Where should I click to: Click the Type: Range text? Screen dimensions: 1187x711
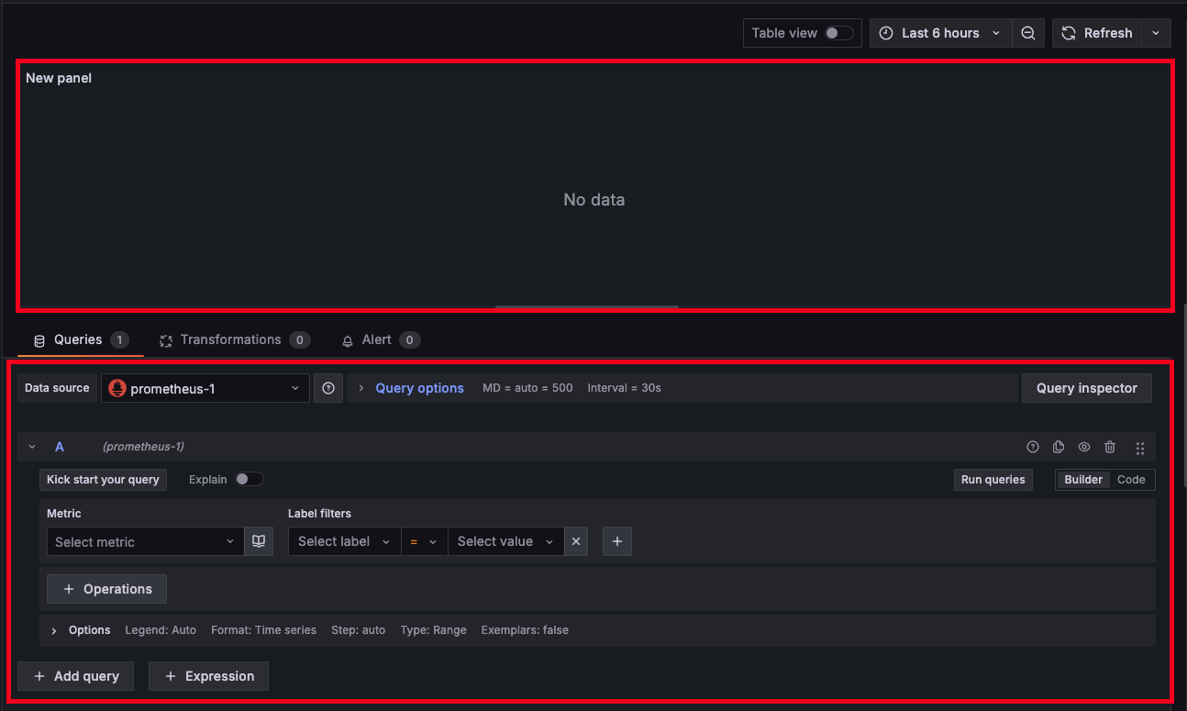point(433,630)
